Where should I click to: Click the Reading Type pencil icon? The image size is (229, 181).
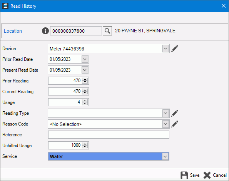click(175, 113)
